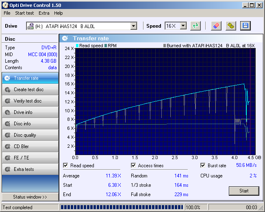Click the Drive info sidebar icon

(7, 112)
